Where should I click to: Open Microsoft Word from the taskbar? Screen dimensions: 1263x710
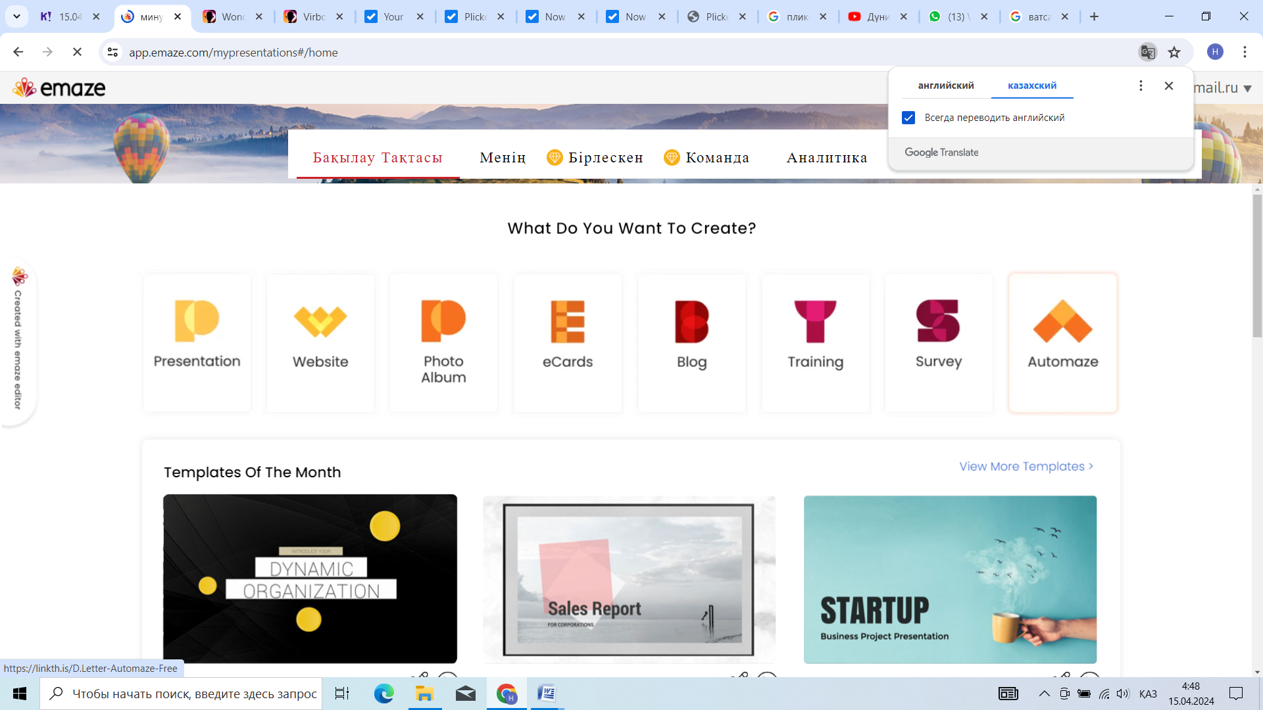pos(546,694)
